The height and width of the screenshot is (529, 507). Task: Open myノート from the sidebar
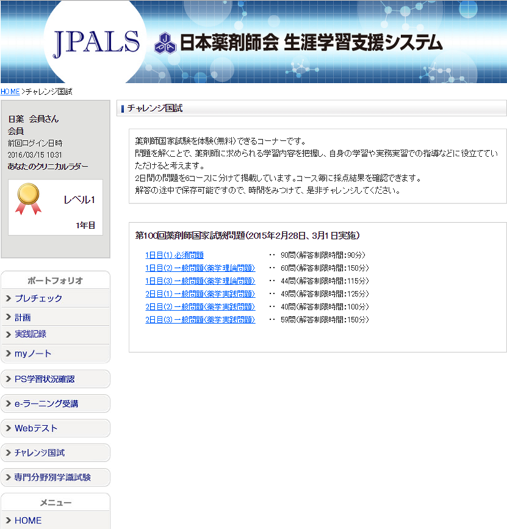[x=33, y=353]
